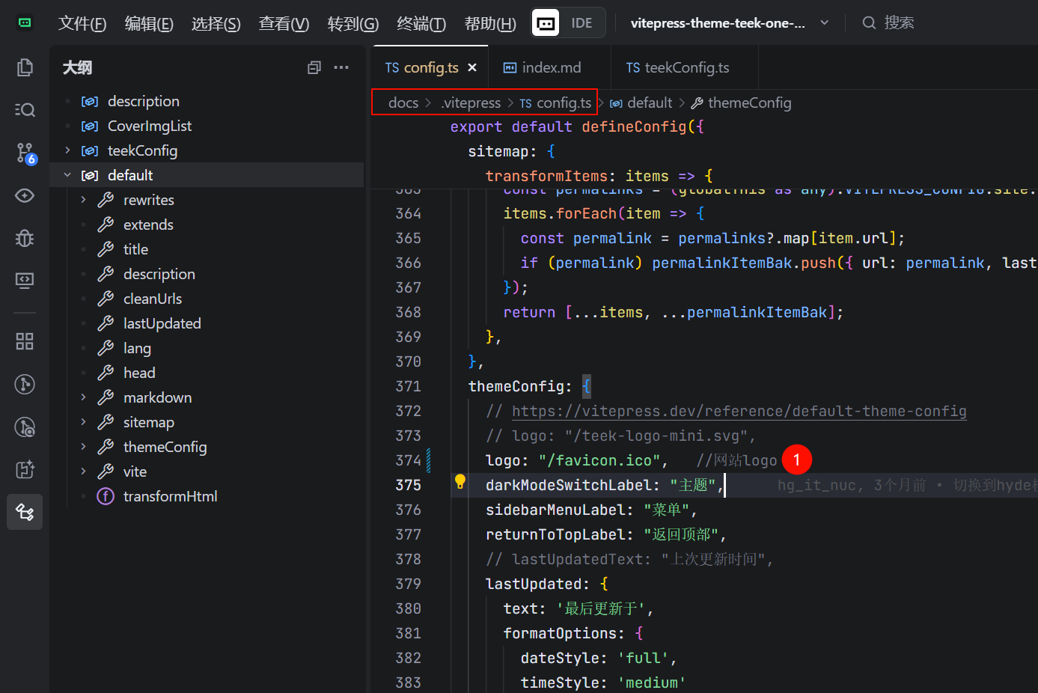Select top-level description in outline

(x=144, y=101)
